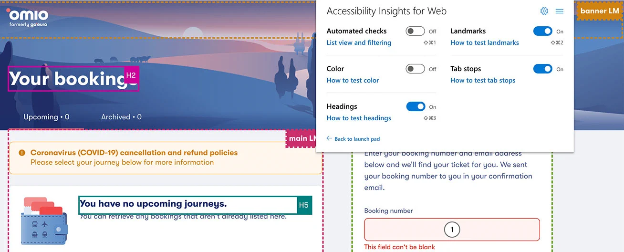This screenshot has height=252, width=624.
Task: Click the H2 heading badge
Action: point(131,75)
